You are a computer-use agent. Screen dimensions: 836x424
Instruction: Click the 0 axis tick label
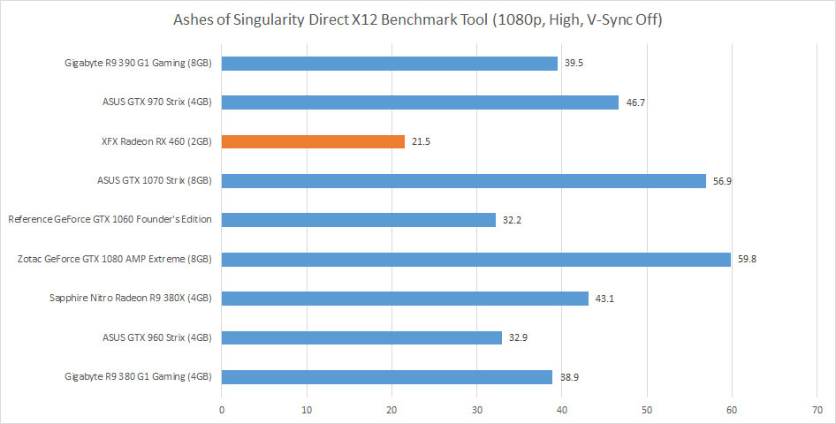(222, 410)
